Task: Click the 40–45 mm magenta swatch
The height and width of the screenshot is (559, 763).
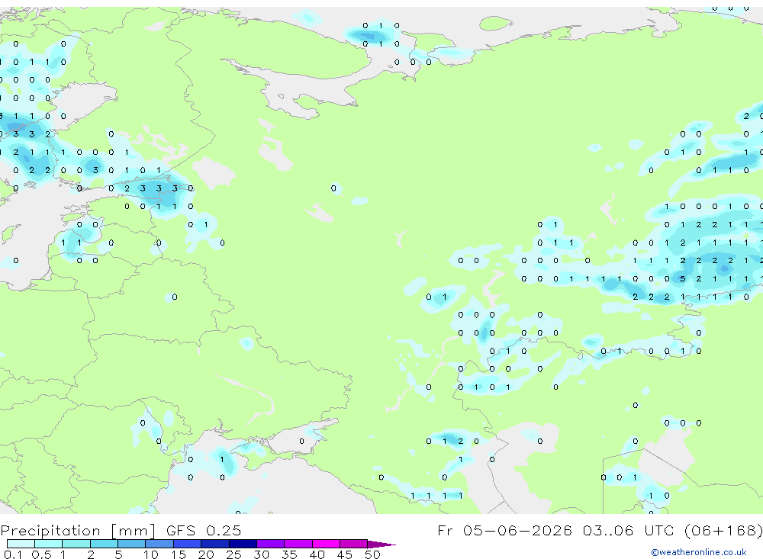Action: click(326, 544)
